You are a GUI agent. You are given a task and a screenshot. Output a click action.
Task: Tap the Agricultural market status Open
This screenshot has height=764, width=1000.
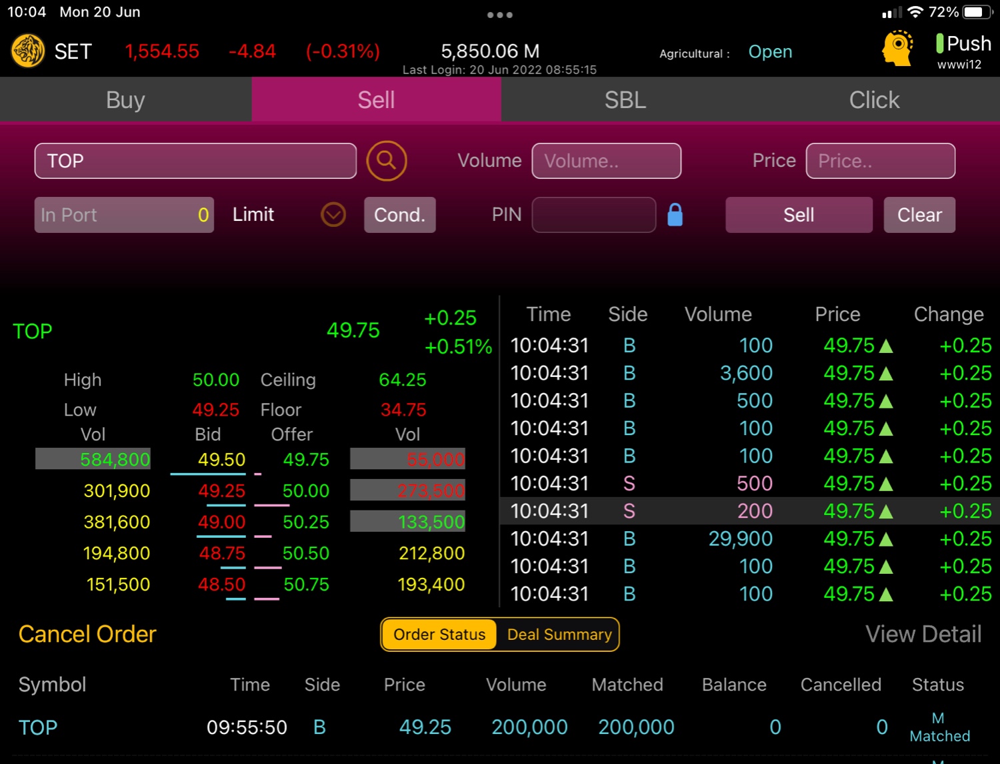(770, 51)
